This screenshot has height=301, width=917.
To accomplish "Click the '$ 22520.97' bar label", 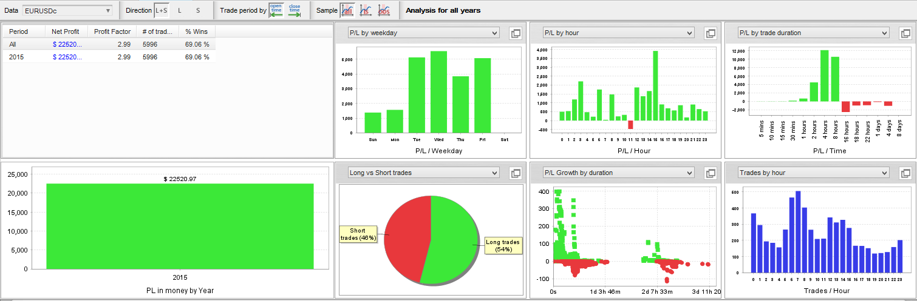I will pos(180,179).
